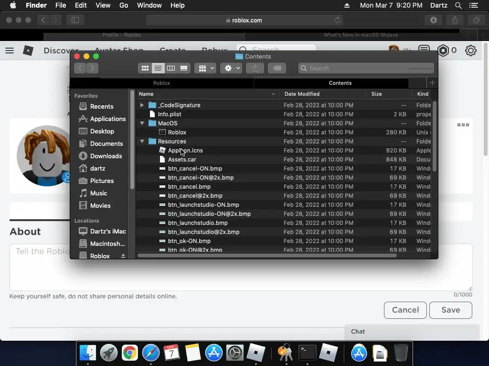This screenshot has height=366, width=489.
Task: Switch Finder to icon view
Action: [145, 68]
